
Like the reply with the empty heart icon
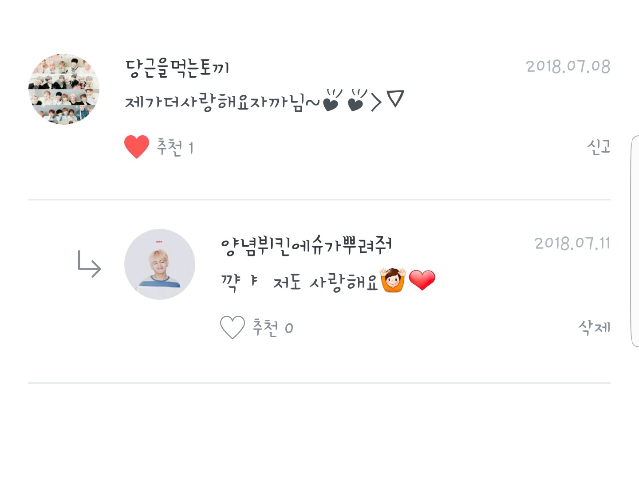click(232, 327)
